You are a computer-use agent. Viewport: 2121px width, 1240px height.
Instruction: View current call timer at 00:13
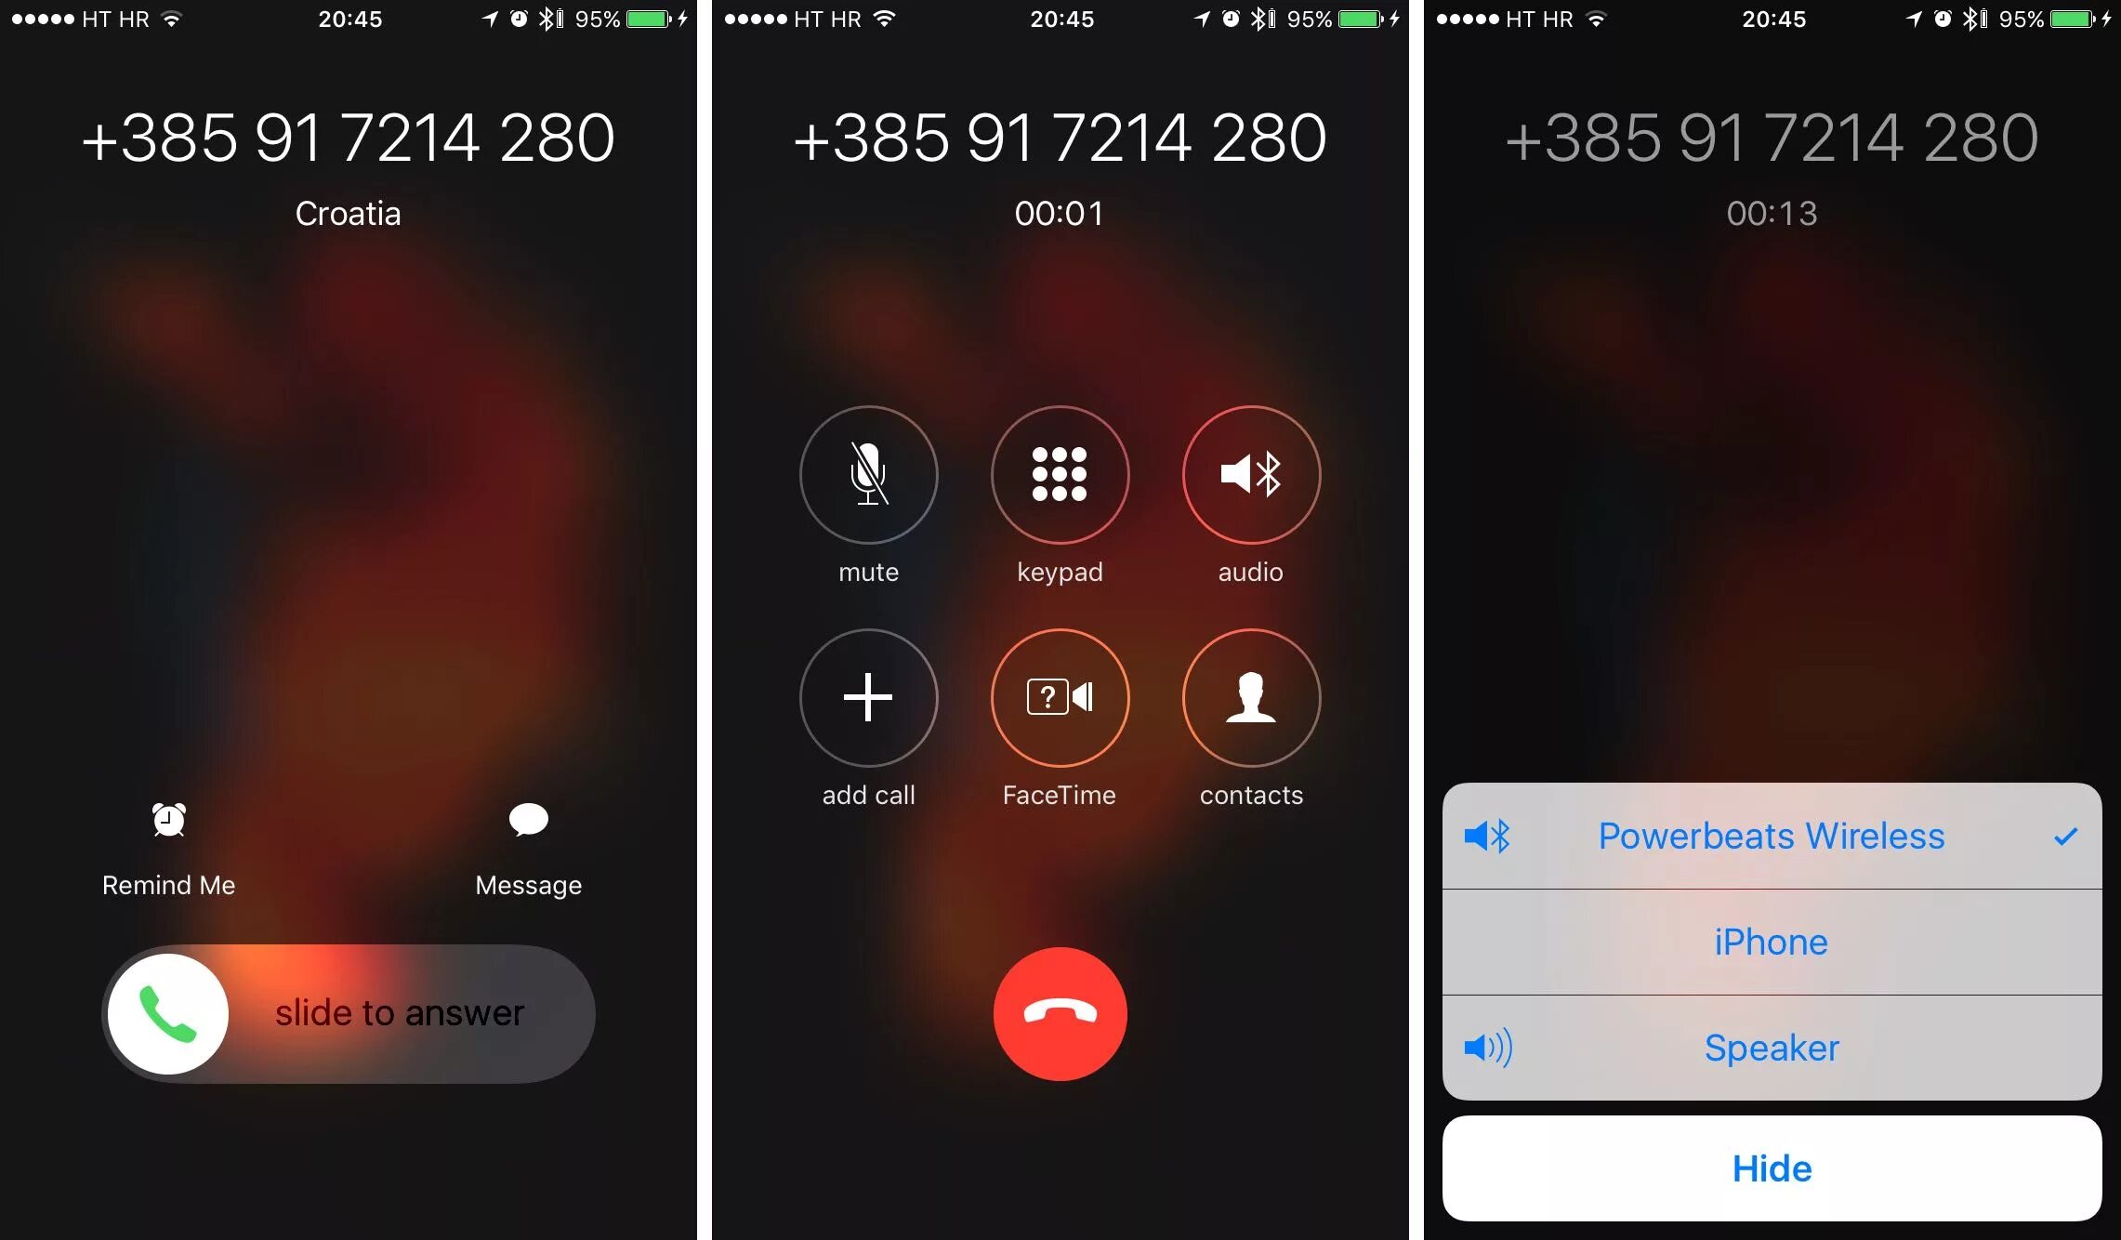point(1770,214)
